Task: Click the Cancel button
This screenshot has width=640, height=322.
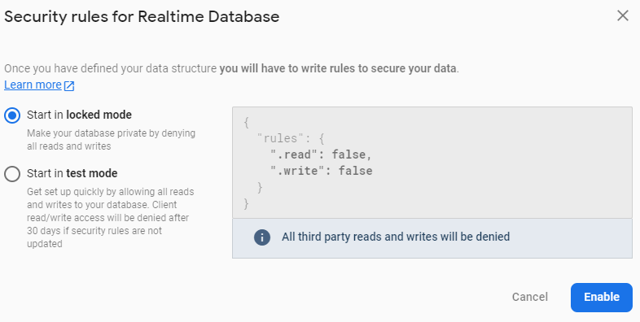Action: tap(530, 297)
